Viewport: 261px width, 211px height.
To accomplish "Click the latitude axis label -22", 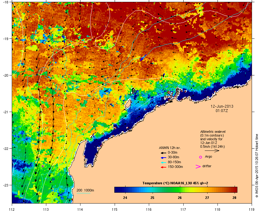I will [5, 148].
